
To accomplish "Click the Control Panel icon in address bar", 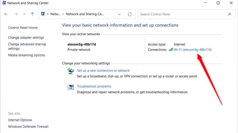I will coord(43,14).
